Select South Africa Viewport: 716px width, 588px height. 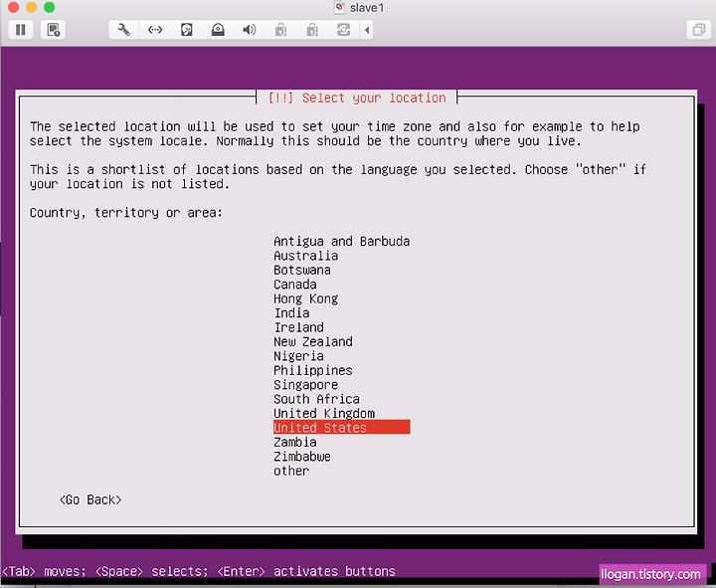[x=317, y=399]
